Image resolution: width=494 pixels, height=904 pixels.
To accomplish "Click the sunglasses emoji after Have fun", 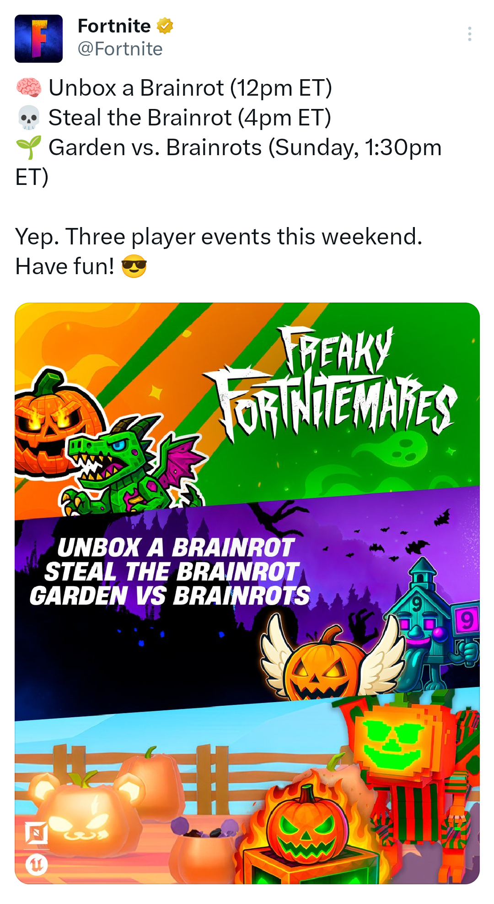I will click(x=134, y=266).
